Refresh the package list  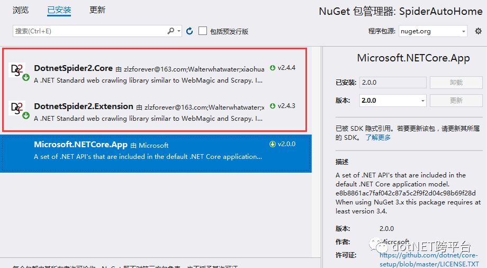tap(190, 31)
